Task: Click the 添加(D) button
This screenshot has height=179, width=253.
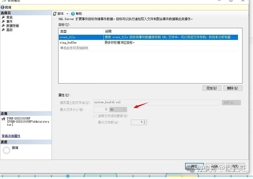Action: click(212, 88)
